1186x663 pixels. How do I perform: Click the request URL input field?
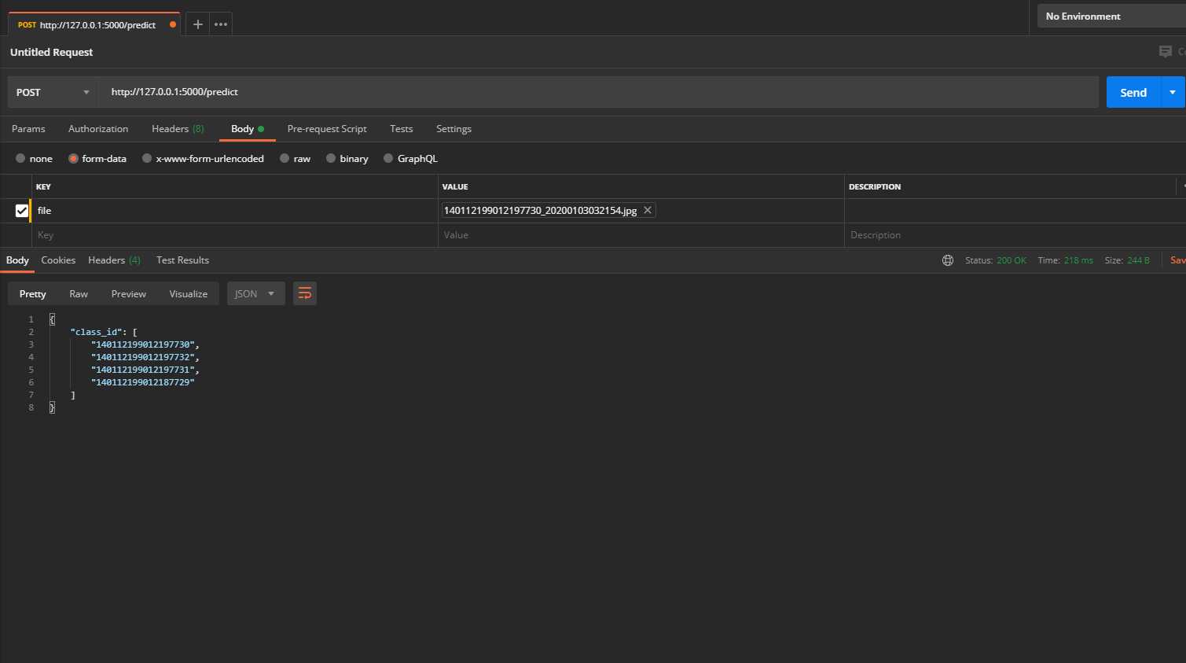pos(597,92)
